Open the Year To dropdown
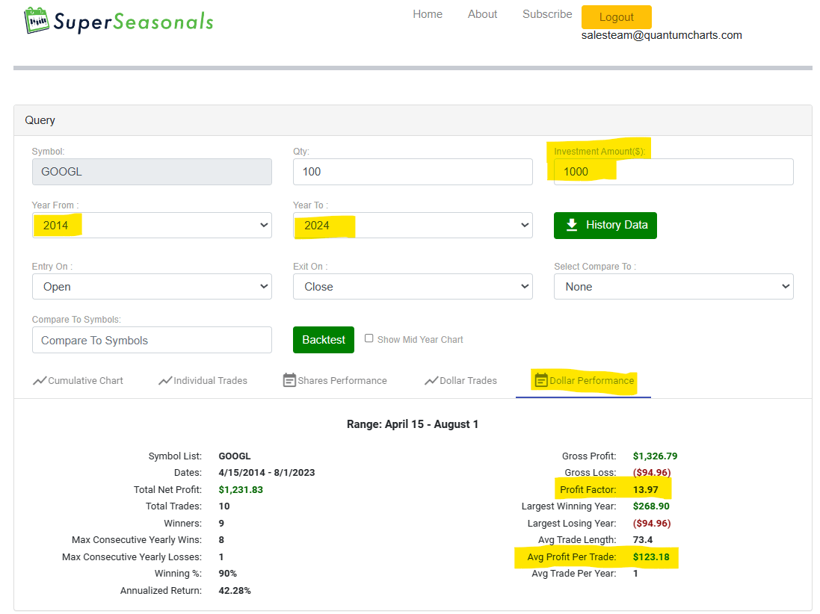This screenshot has height=614, width=820. pyautogui.click(x=413, y=226)
